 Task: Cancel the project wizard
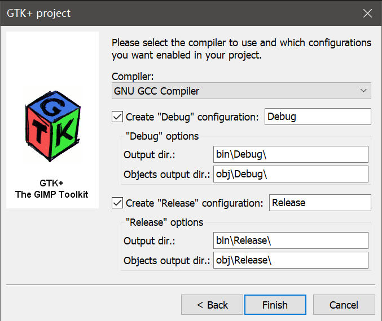pos(344,305)
